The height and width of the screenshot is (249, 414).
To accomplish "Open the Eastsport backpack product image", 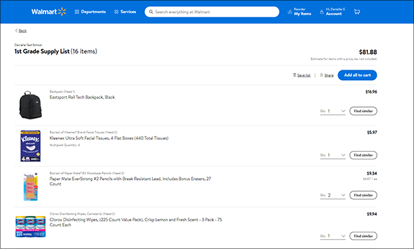I will 30,105.
